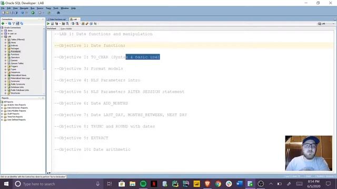Click the binoculars icon in main toolbar
The image size is (337, 189).
[x=58, y=13]
